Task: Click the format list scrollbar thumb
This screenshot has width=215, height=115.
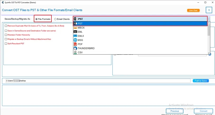Action: click(209, 30)
